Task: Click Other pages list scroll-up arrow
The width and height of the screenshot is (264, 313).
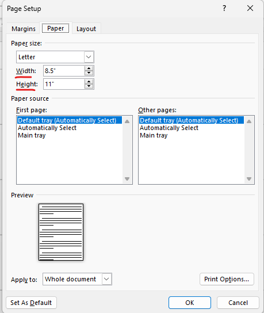Action: point(249,121)
